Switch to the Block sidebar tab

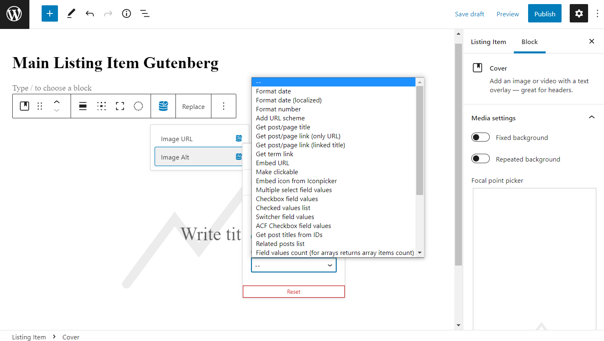(x=530, y=42)
